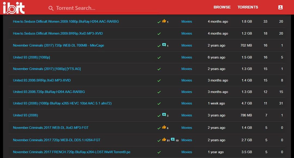Click verified checkmark on United 93 x265 HEVC row
The width and height of the screenshot is (294, 158).
click(x=159, y=103)
